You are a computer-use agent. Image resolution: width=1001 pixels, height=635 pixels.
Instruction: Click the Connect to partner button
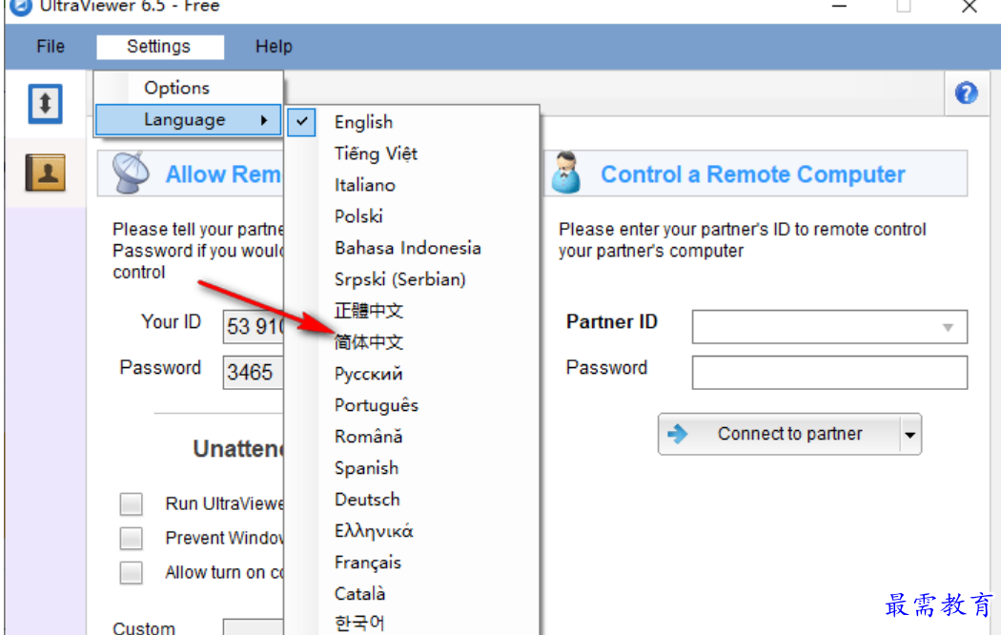click(x=780, y=435)
